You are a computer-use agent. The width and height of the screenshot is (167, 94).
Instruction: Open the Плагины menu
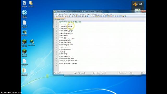(x=105, y=14)
